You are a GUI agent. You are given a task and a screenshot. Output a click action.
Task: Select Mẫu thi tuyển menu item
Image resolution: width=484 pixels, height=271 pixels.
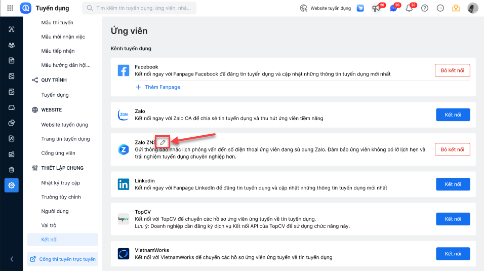[x=57, y=23]
